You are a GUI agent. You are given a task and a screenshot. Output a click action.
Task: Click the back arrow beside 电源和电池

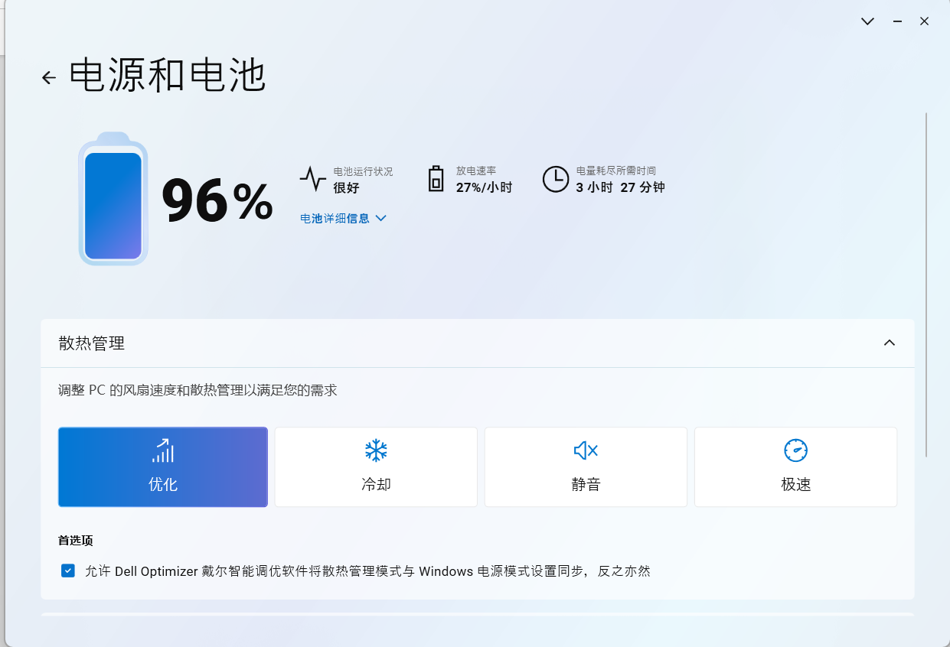coord(49,77)
